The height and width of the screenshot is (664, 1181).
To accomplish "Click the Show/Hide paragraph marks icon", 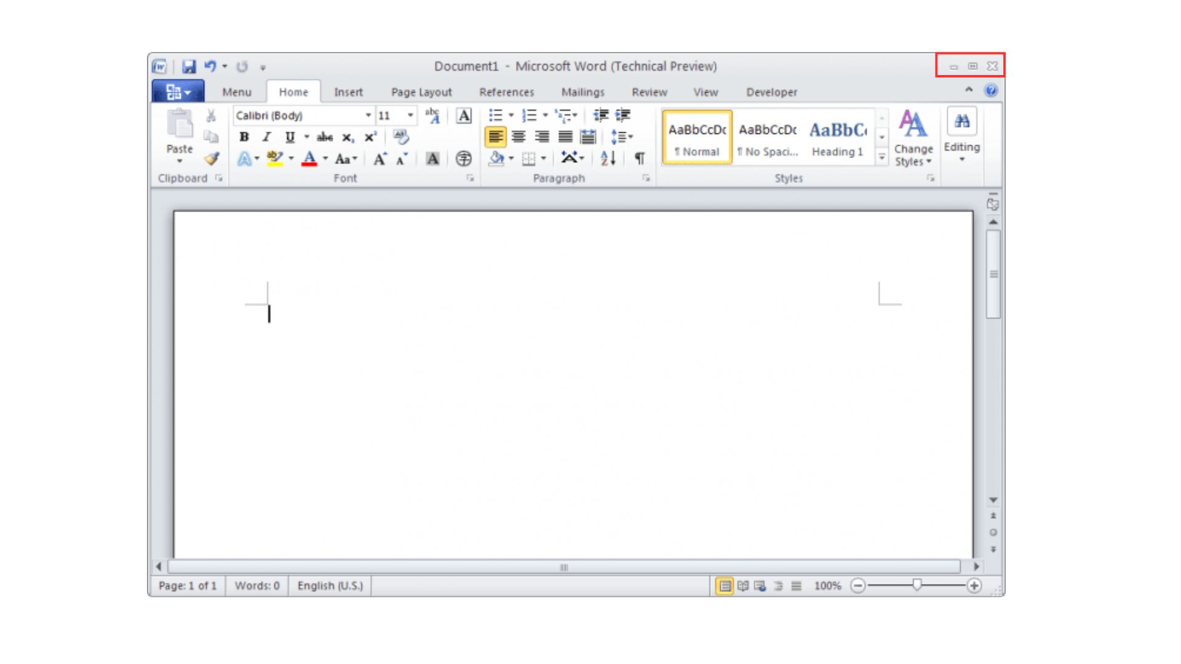I will [640, 159].
